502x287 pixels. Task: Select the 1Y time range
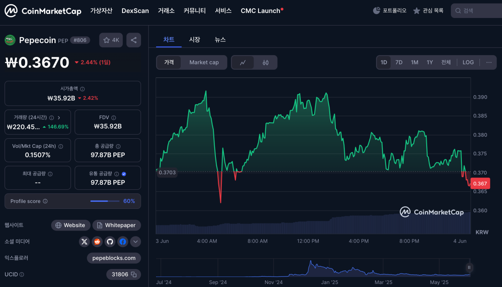430,62
